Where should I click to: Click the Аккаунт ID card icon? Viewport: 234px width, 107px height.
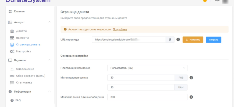coord(10,22)
